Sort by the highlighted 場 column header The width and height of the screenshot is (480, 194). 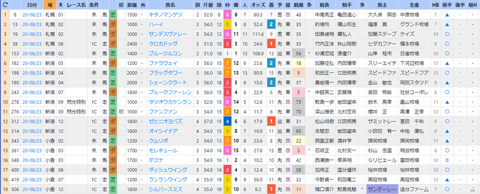50,5
